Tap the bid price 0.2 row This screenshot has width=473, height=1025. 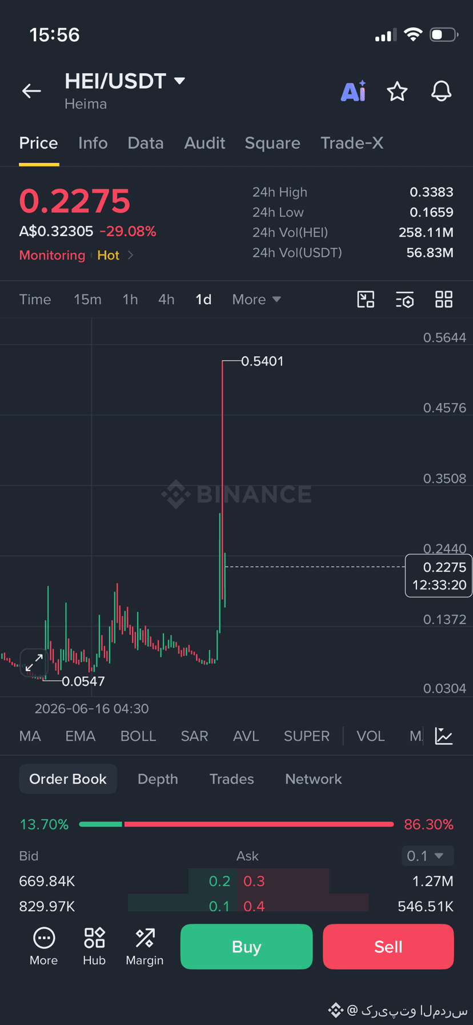219,881
